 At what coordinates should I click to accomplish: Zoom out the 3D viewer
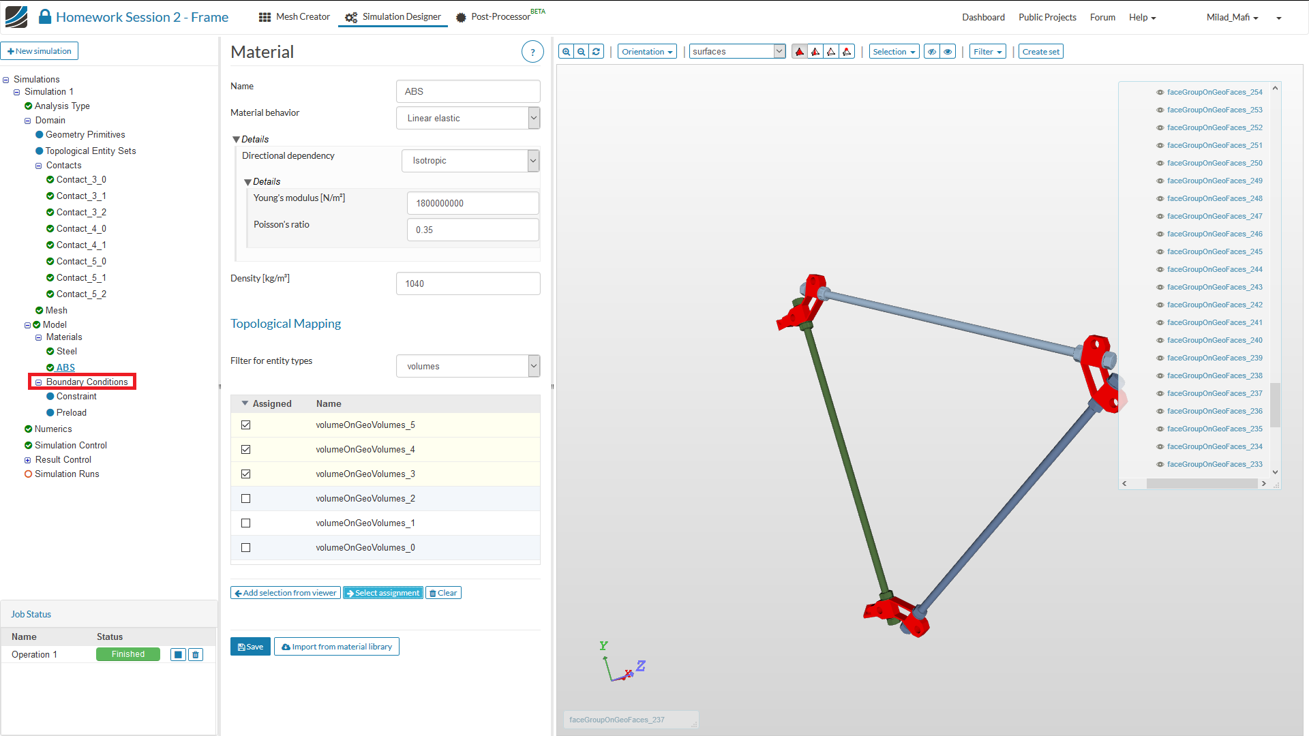click(x=581, y=52)
